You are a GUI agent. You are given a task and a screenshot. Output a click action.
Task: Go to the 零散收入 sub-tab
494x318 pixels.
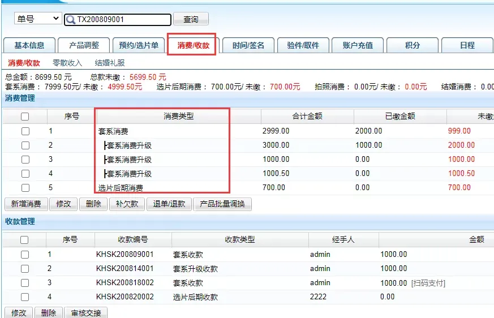67,63
